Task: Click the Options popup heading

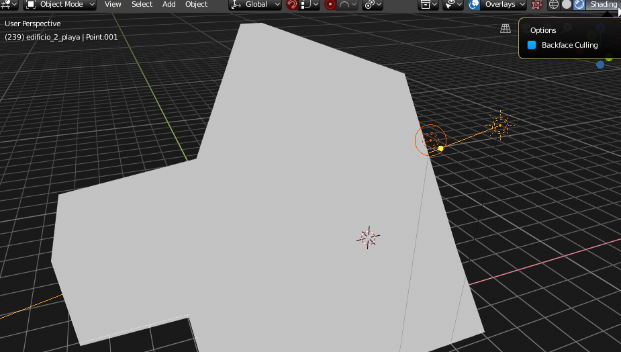Action: click(x=543, y=30)
